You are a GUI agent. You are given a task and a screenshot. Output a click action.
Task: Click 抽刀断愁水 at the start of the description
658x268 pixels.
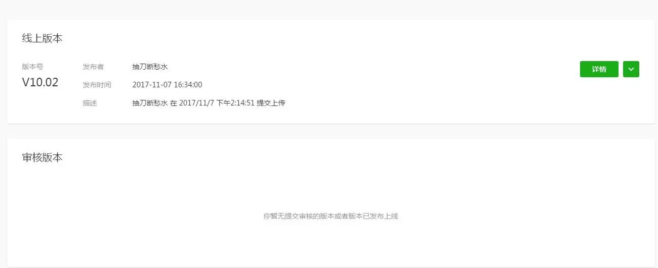[150, 103]
